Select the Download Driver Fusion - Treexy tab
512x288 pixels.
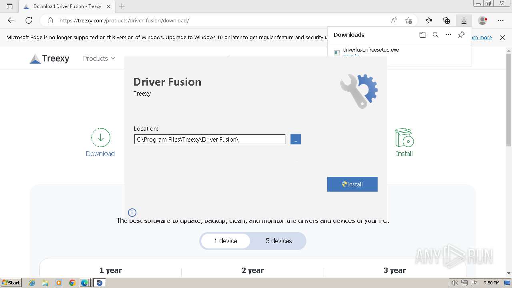[x=67, y=6]
